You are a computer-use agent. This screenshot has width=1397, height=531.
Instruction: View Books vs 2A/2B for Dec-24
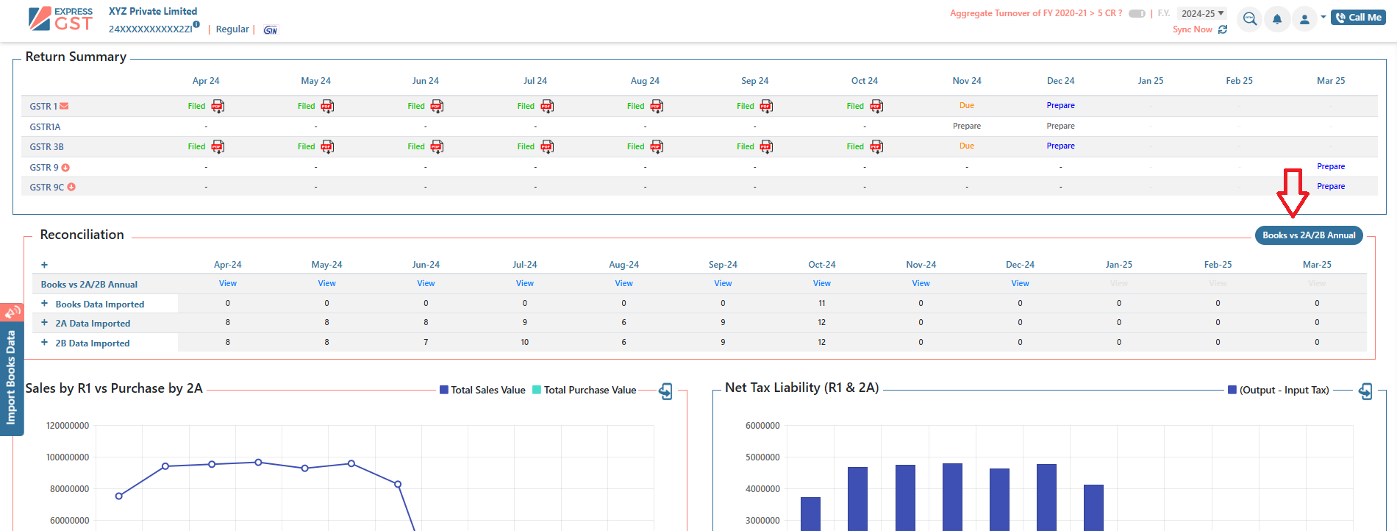(1020, 283)
